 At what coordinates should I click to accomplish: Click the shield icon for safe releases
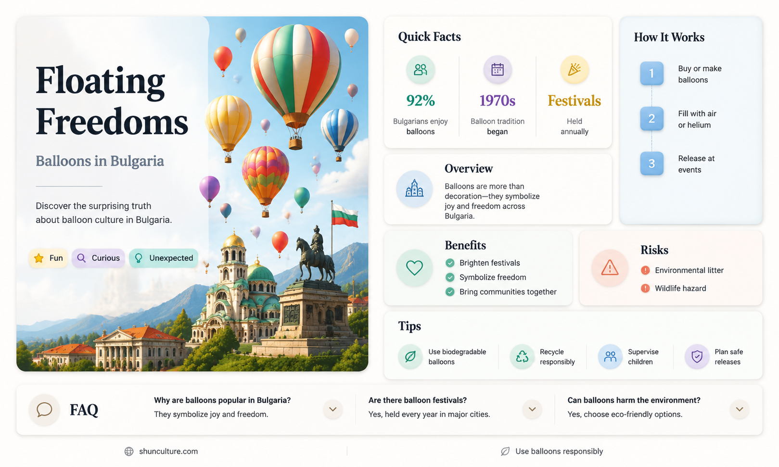tap(697, 356)
